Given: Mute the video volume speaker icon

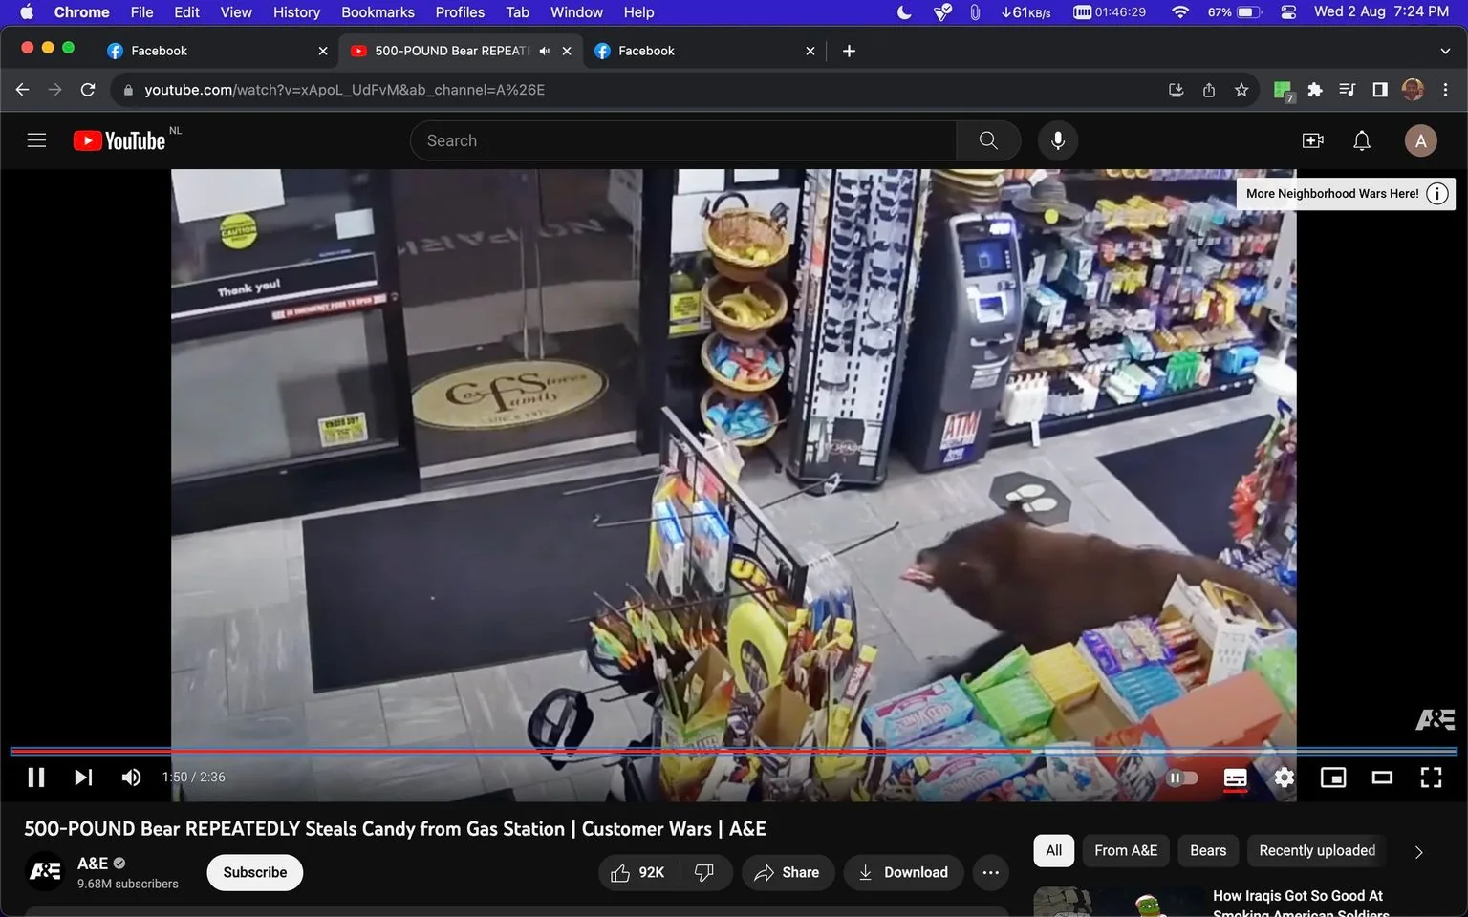Looking at the screenshot, I should pyautogui.click(x=131, y=778).
